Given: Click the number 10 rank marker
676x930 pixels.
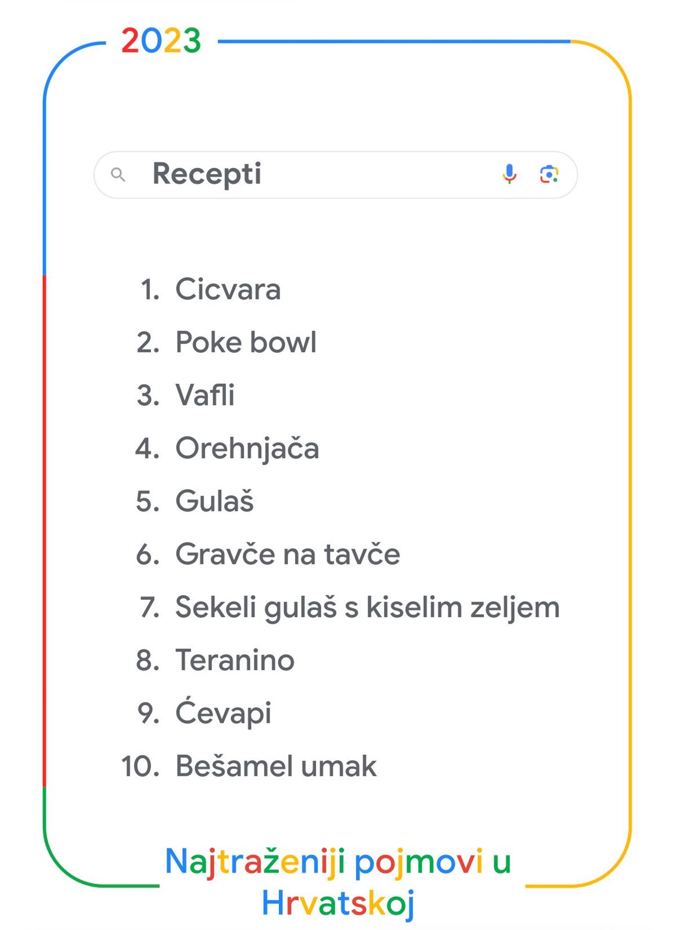Looking at the screenshot, I should (140, 766).
